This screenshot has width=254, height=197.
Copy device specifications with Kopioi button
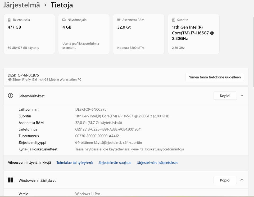pyautogui.click(x=225, y=96)
